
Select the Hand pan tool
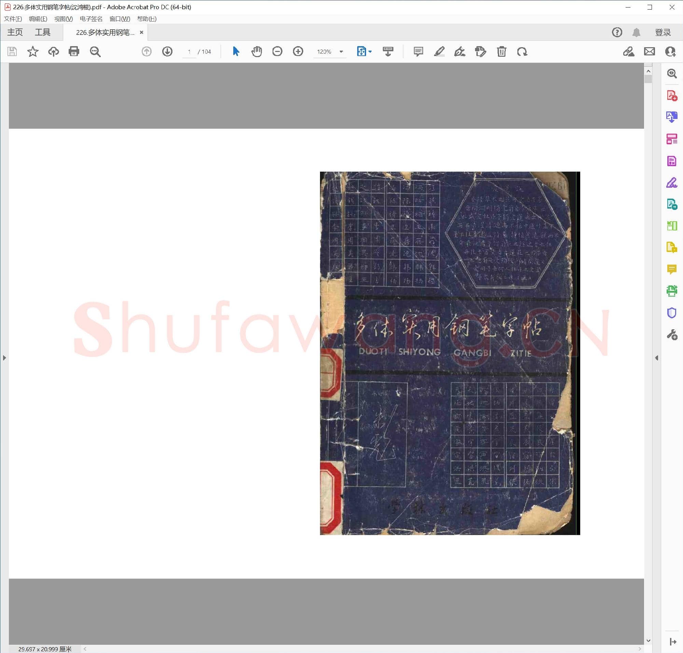point(257,52)
